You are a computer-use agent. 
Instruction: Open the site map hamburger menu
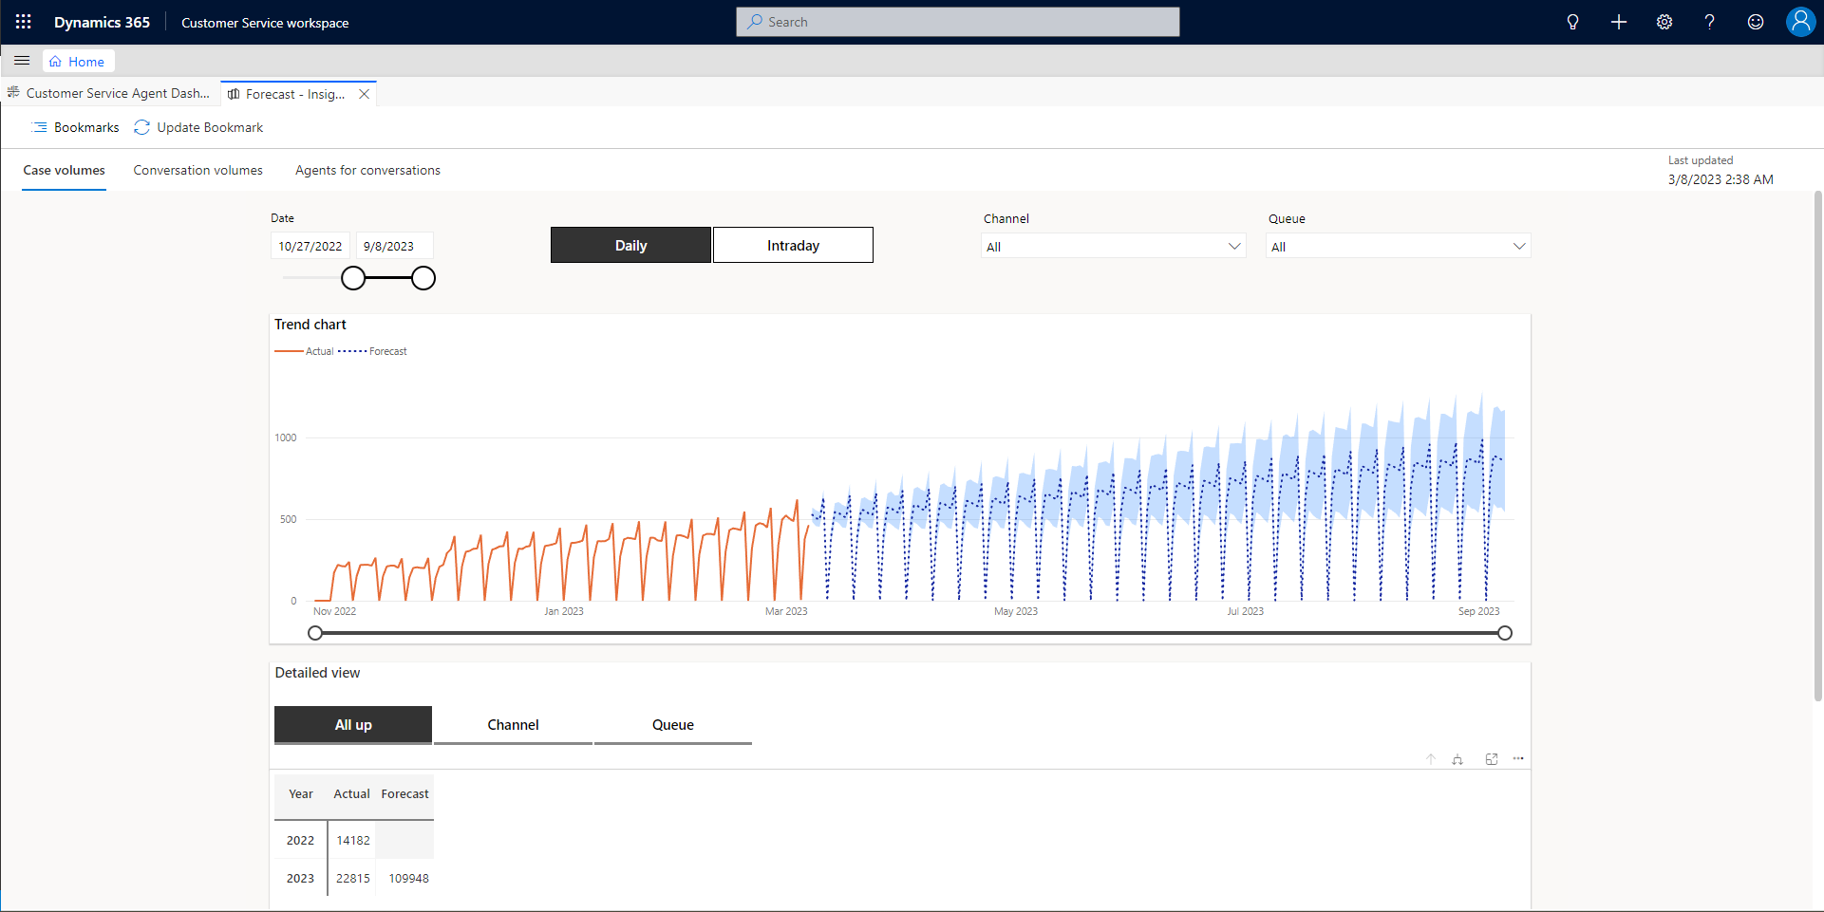22,60
